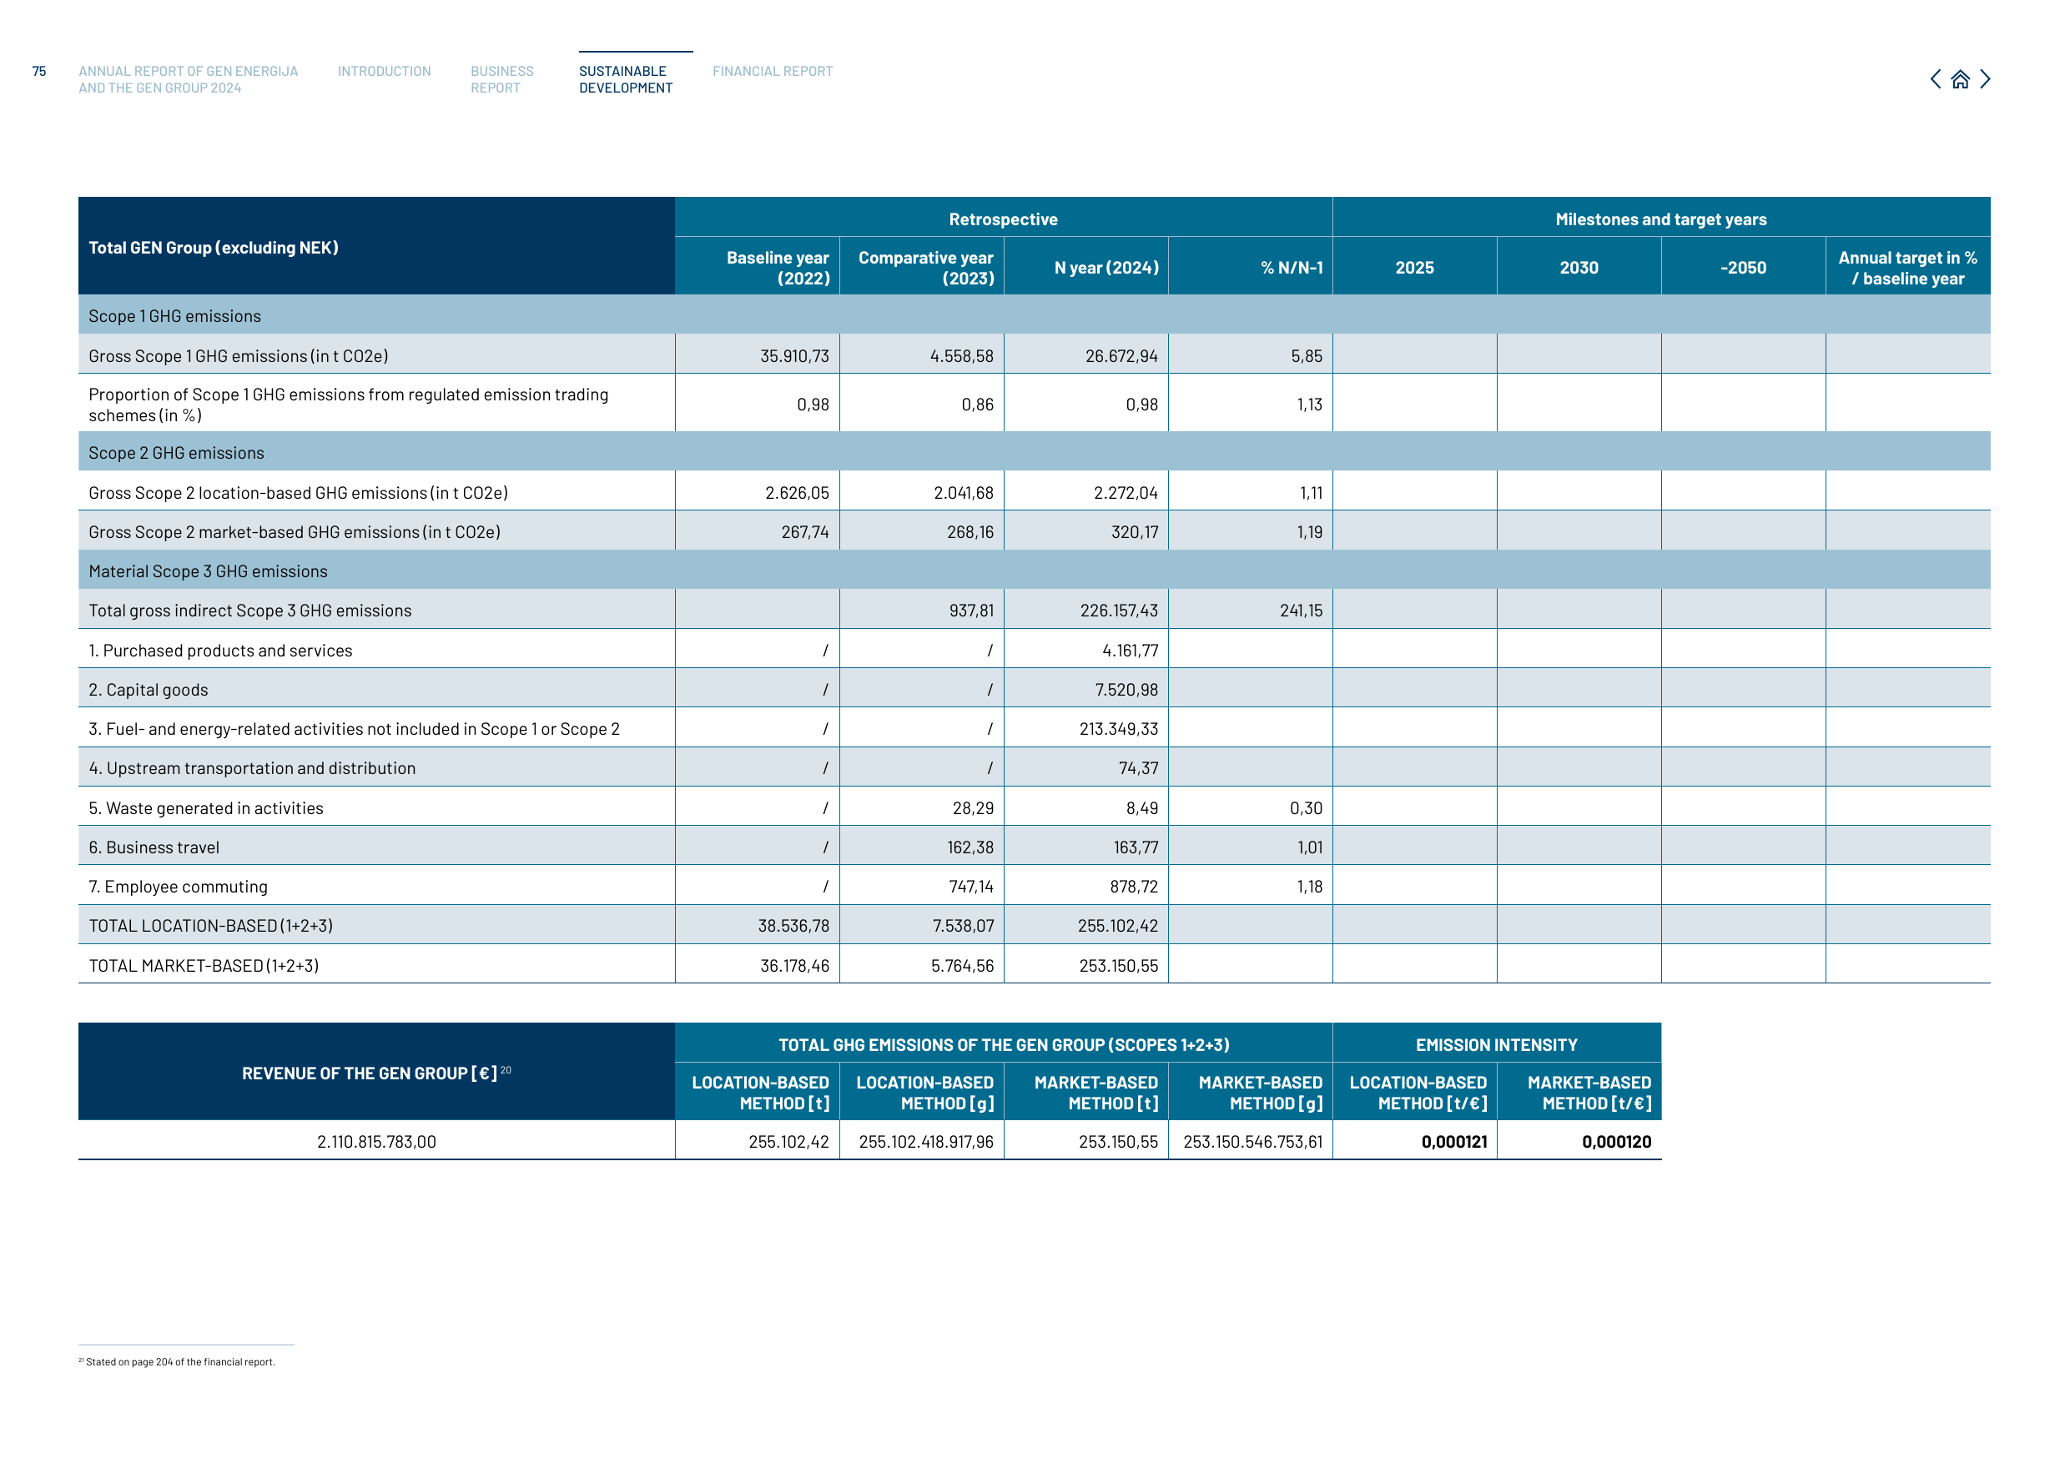Select TOTAL LOCATION-BASED (1+2+3) row label

[x=211, y=926]
